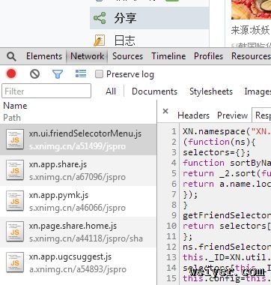Open the Profiles tab
The width and height of the screenshot is (271, 285).
click(x=208, y=56)
